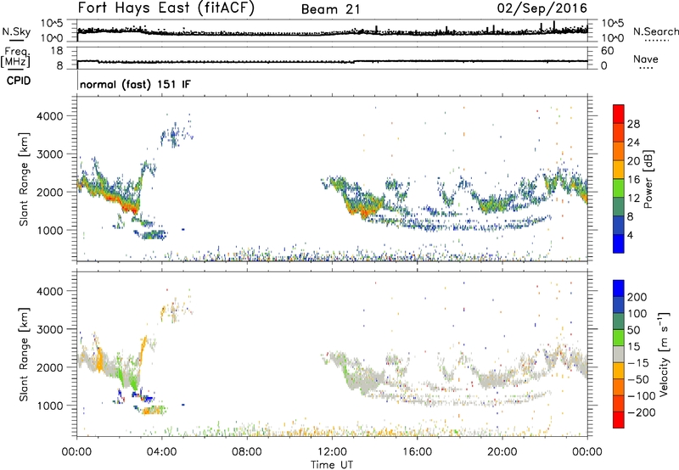Click the 'Nave' legend label
The height and width of the screenshot is (470, 679).
(x=646, y=59)
